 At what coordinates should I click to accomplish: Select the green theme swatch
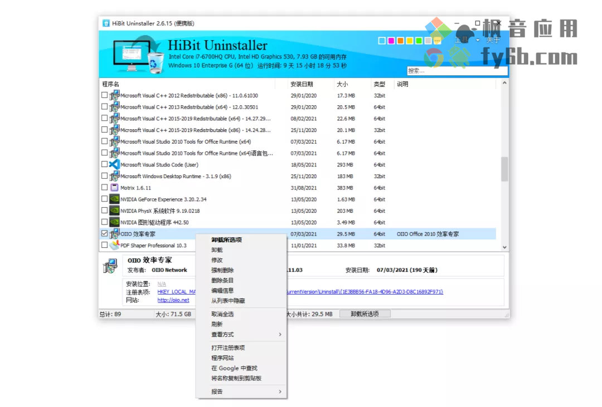[419, 41]
